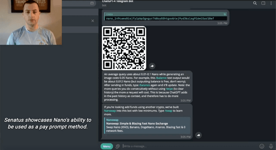Open chat search magnifier icon

(x=255, y=3)
